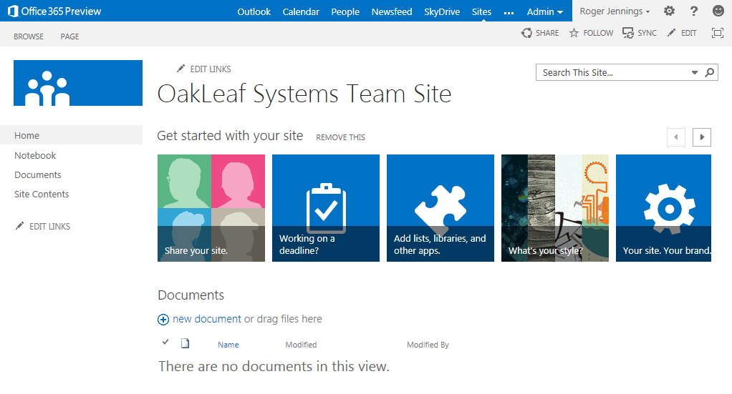Click EDIT LINKS above the site title
This screenshot has height=394, width=732.
[x=203, y=69]
